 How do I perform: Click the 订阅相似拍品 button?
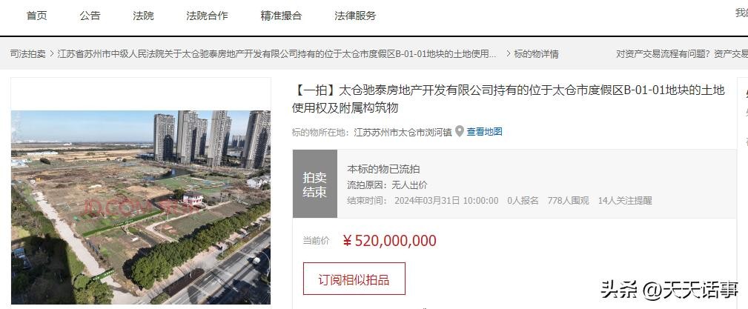coord(354,279)
